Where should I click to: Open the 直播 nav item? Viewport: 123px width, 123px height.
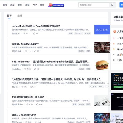(5, 5)
